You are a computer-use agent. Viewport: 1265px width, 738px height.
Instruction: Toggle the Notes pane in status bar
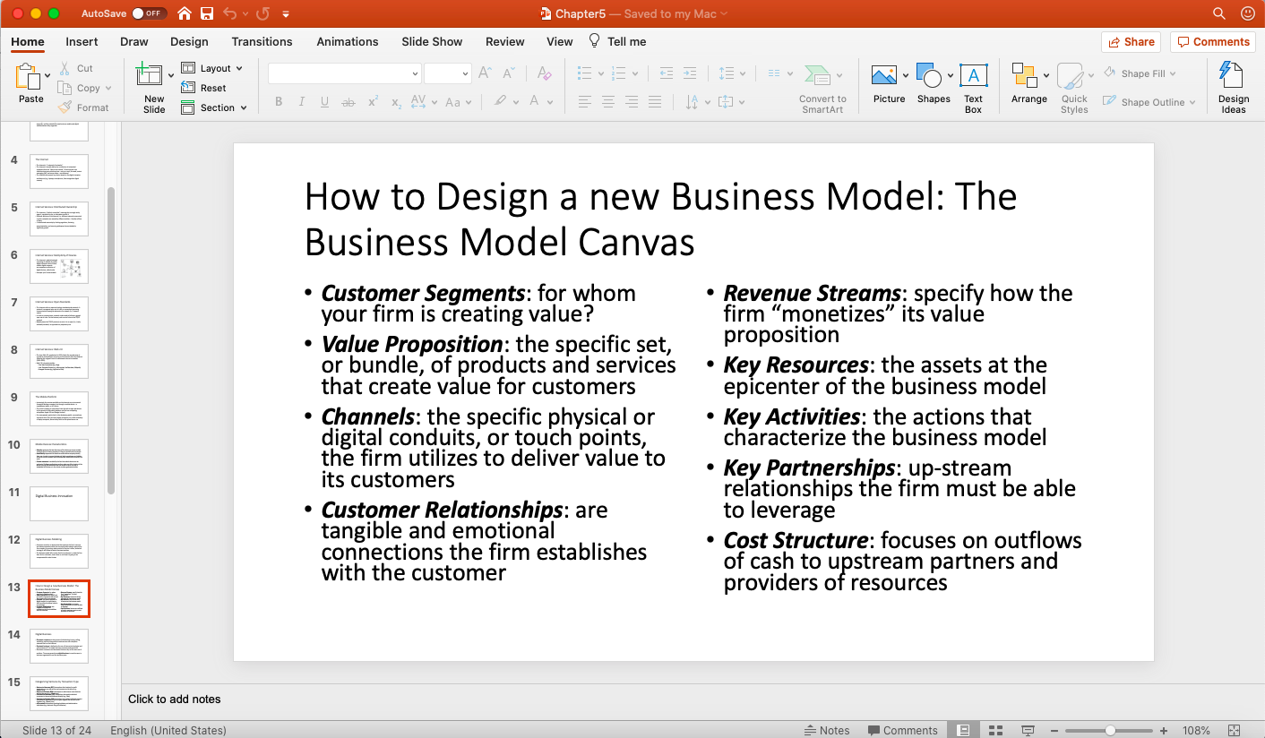[x=827, y=730]
